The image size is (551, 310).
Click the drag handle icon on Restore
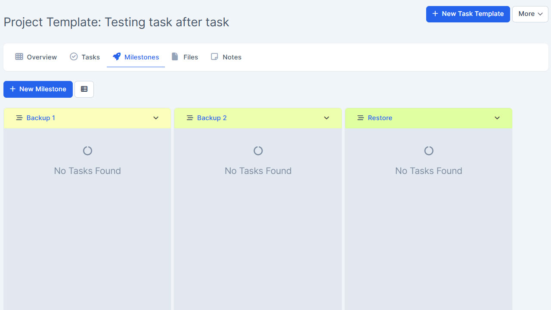[x=361, y=118]
